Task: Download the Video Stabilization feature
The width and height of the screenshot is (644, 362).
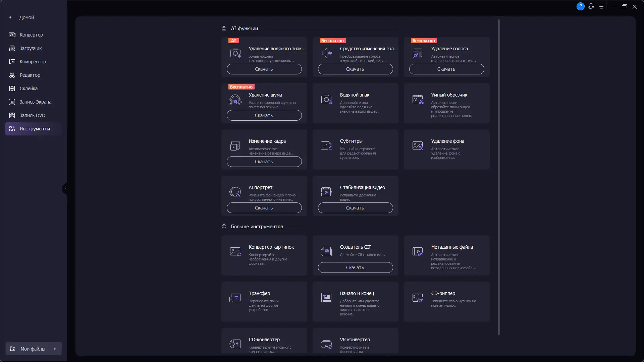Action: click(355, 208)
